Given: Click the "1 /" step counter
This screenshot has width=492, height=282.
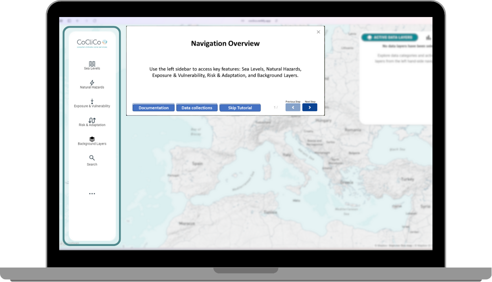Looking at the screenshot, I should click(x=276, y=107).
